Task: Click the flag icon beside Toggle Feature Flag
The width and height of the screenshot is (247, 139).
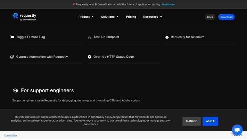Action: tap(13, 37)
